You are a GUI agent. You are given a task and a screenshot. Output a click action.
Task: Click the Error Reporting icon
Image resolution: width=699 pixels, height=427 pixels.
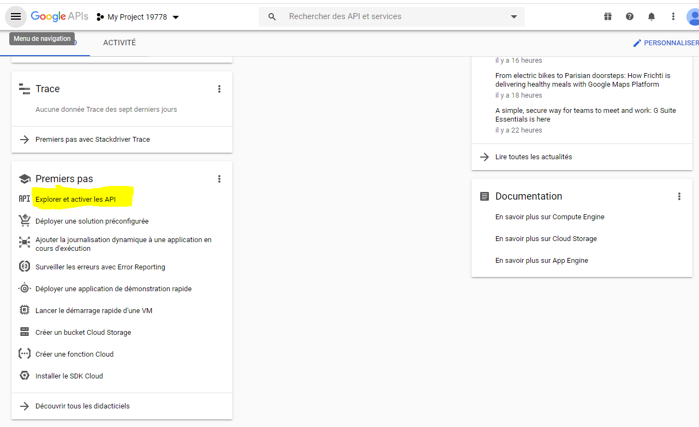[x=24, y=267]
